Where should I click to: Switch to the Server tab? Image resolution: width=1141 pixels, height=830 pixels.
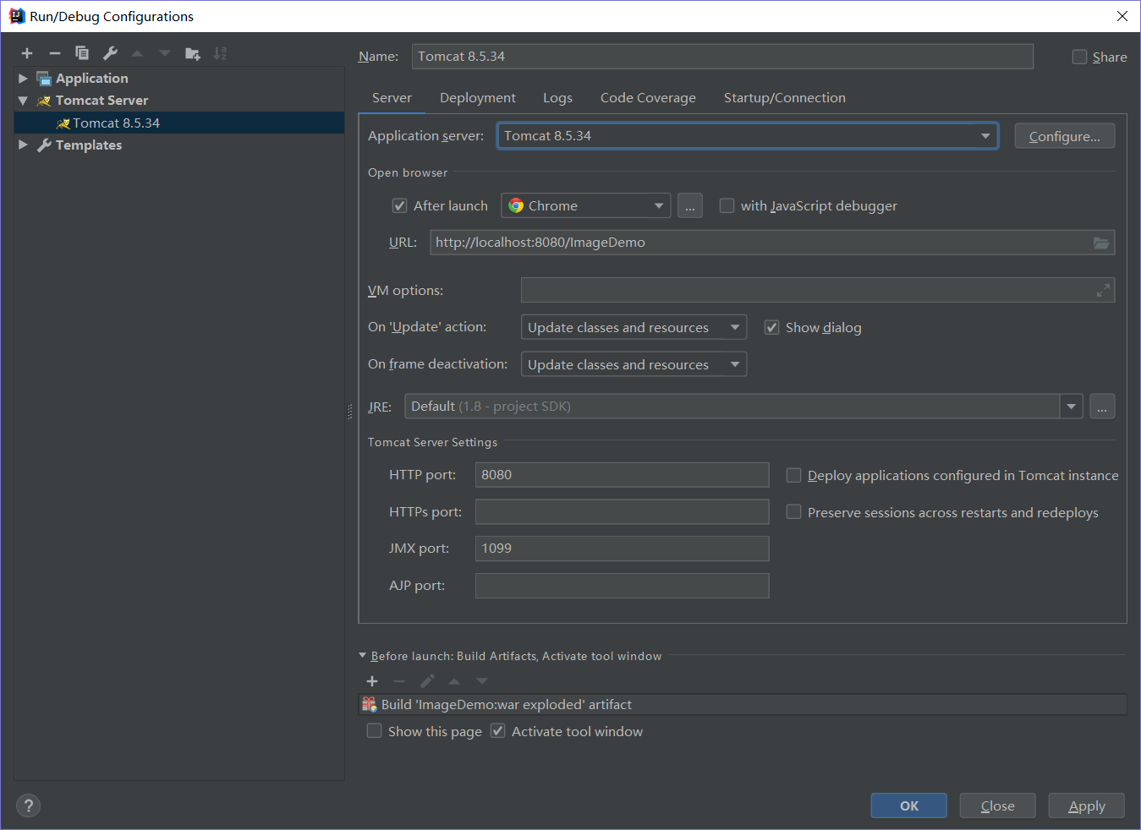tap(392, 98)
